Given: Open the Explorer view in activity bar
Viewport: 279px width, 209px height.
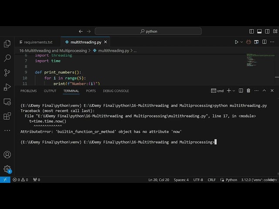Looking at the screenshot, I should pos(7,44).
